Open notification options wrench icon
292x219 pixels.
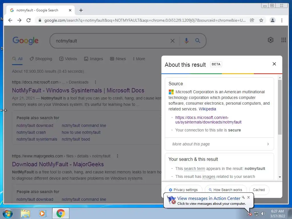click(x=243, y=197)
